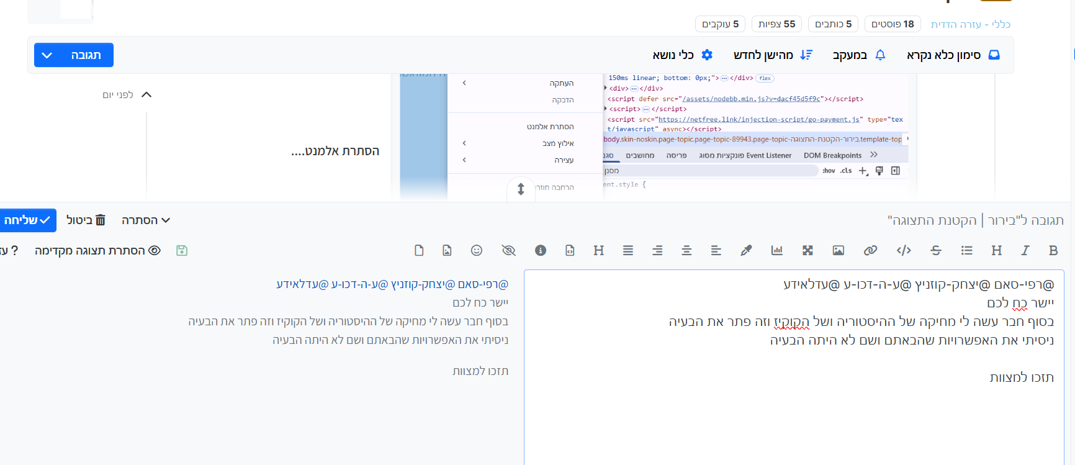This screenshot has width=1075, height=465.
Task: Apply italic formatting in the composer toolbar
Action: [1025, 250]
